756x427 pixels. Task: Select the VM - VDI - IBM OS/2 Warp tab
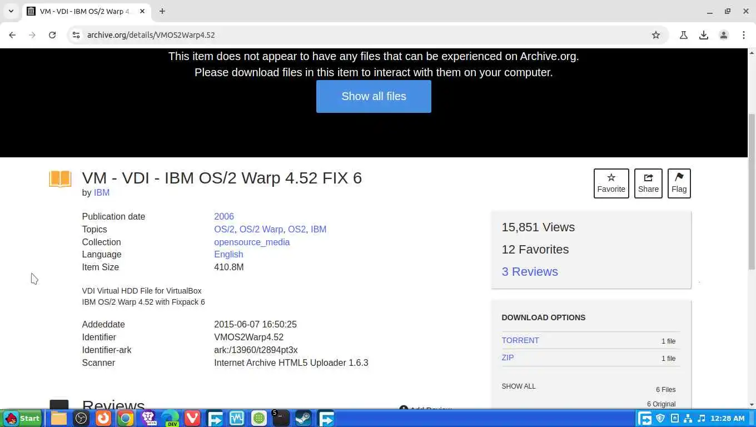pyautogui.click(x=86, y=11)
